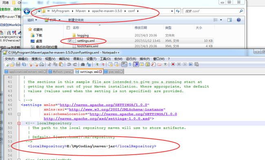Toggle the show all characters pilcrow icon
Viewport: 265px width, 160px height.
click(x=130, y=64)
